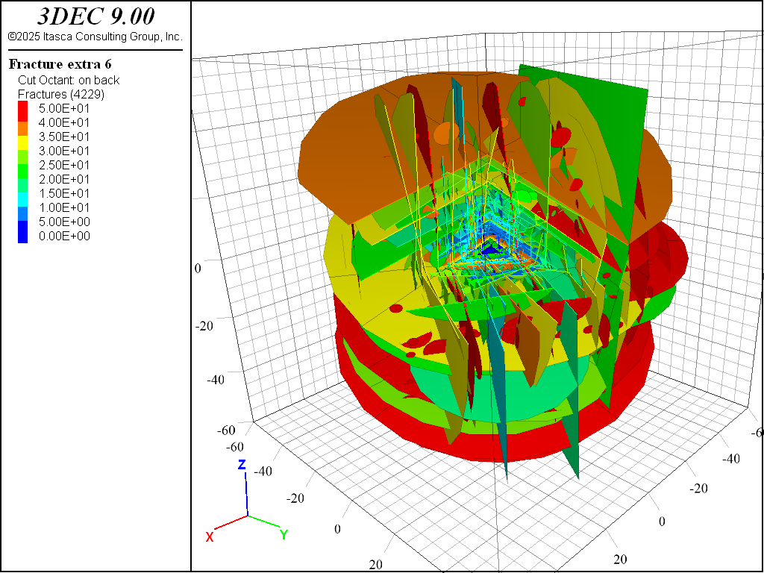This screenshot has width=764, height=573.
Task: Click the dark blue 0.00E+00 legend swatch
Action: pos(22,233)
